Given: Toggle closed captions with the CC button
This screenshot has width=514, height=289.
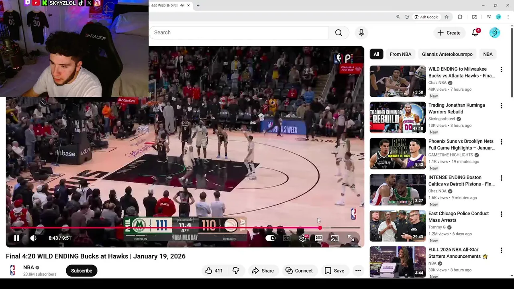Looking at the screenshot, I should point(286,238).
